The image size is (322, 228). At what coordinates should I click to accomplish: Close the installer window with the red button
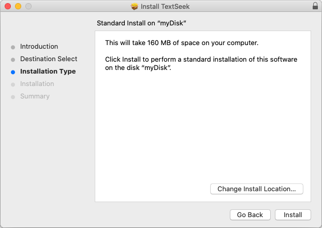(x=8, y=6)
